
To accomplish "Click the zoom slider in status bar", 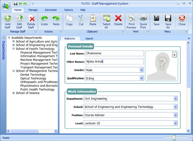I will 174,138.
